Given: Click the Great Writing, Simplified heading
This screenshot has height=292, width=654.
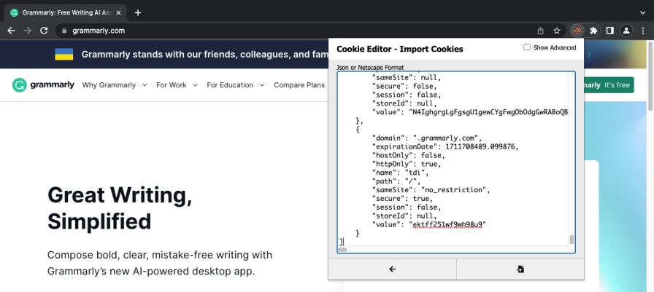Looking at the screenshot, I should 120,208.
